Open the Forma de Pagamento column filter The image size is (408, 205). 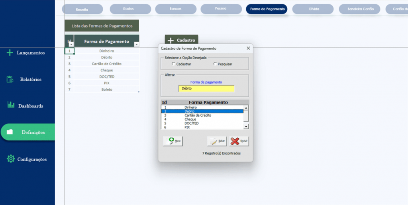click(136, 45)
